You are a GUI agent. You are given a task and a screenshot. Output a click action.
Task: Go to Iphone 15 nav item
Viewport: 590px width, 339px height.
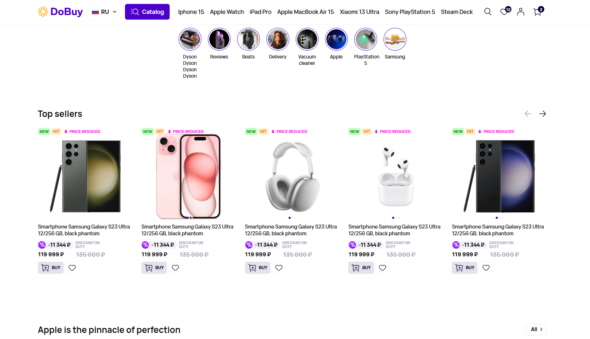point(191,12)
